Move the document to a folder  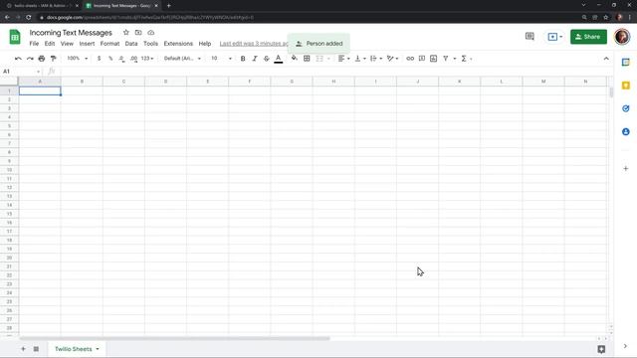tap(138, 33)
